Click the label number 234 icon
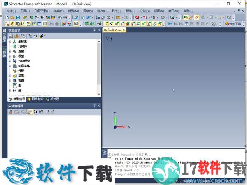 click(x=99, y=24)
